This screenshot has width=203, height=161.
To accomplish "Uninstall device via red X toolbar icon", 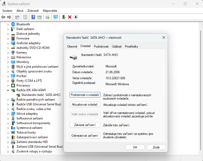I will point(70,17).
